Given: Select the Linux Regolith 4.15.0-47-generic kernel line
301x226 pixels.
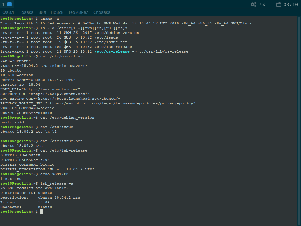Looking at the screenshot, I should coord(126,24).
